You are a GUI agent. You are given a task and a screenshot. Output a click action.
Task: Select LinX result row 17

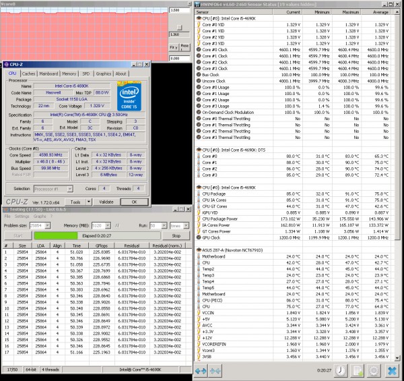(96, 352)
